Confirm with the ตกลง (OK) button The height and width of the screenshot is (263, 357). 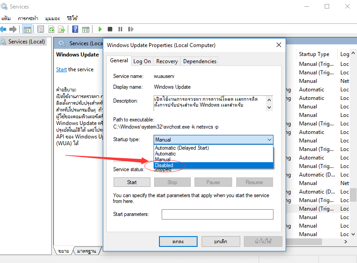point(178,241)
